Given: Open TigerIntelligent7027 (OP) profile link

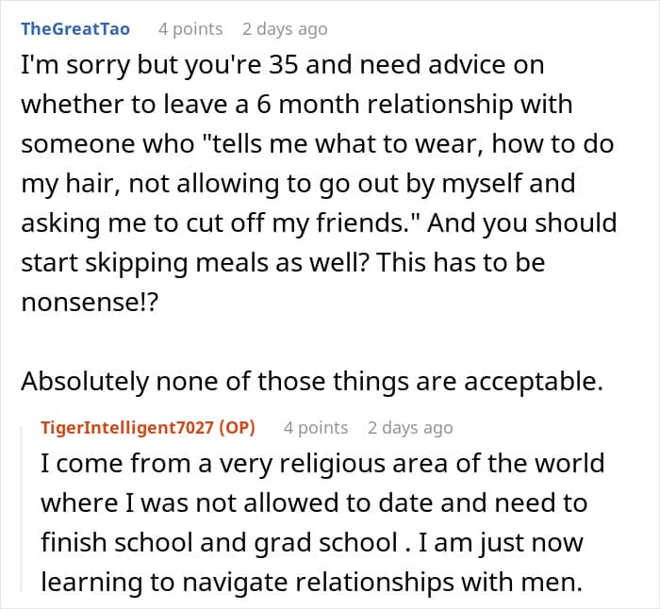Looking at the screenshot, I should [x=148, y=428].
